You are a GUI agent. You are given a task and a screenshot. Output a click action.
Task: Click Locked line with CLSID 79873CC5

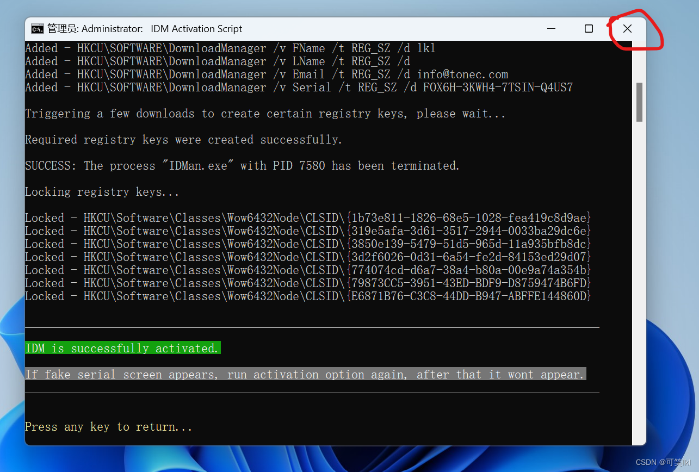(308, 283)
